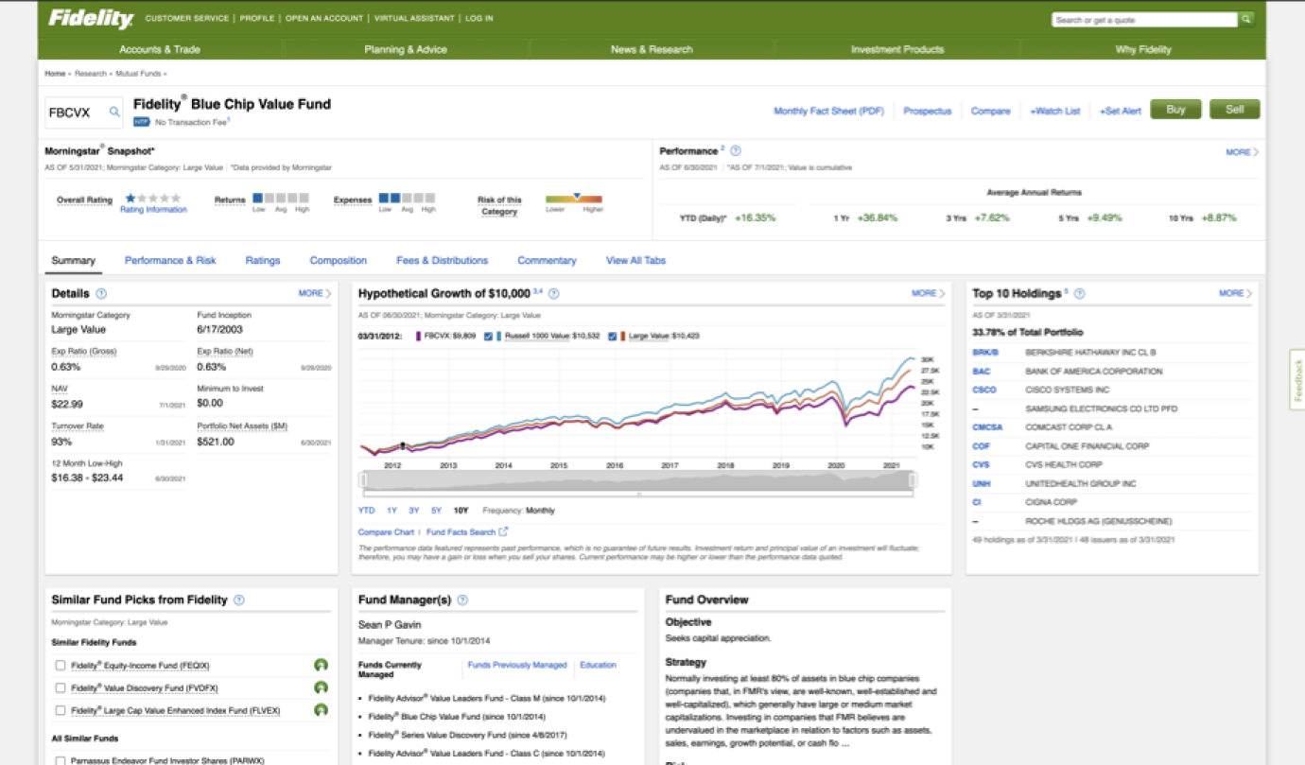The height and width of the screenshot is (765, 1305).
Task: Open the help tooltip next to Details
Action: tap(103, 293)
